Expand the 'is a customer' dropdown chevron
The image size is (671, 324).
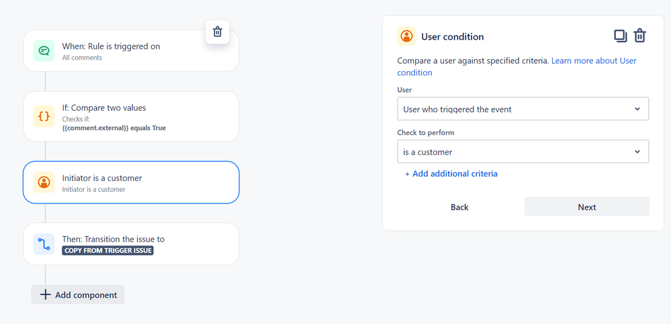[x=637, y=152]
